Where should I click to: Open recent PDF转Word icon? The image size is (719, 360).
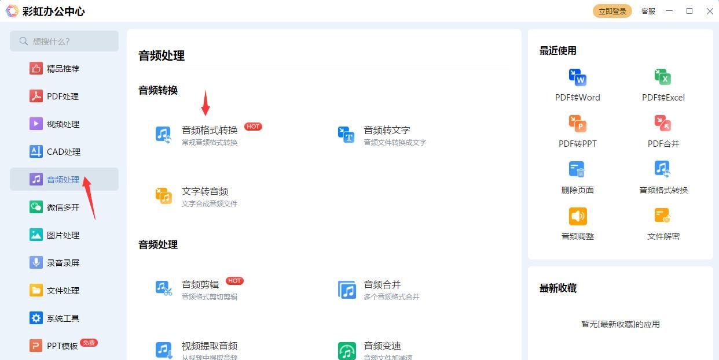click(x=578, y=77)
